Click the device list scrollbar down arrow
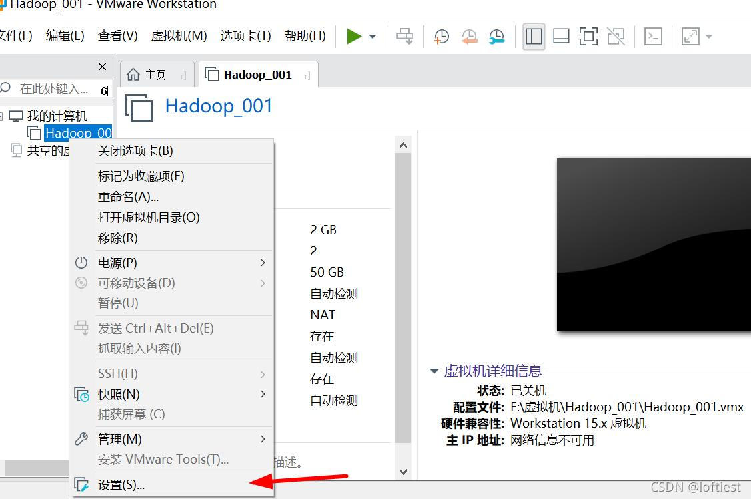The width and height of the screenshot is (751, 499). tap(403, 472)
